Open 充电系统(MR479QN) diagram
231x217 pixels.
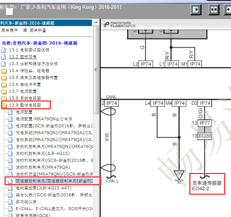tap(54, 133)
